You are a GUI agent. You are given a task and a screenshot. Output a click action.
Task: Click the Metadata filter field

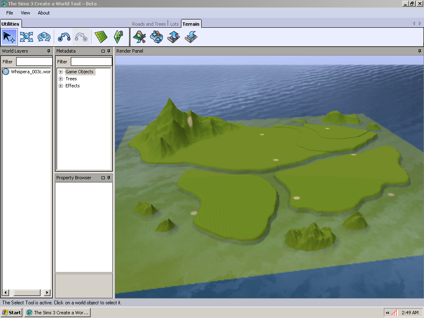(92, 62)
